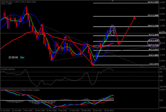Click the current price tag 1.3610
Viewport: 166px width, 112px height.
(x=162, y=33)
